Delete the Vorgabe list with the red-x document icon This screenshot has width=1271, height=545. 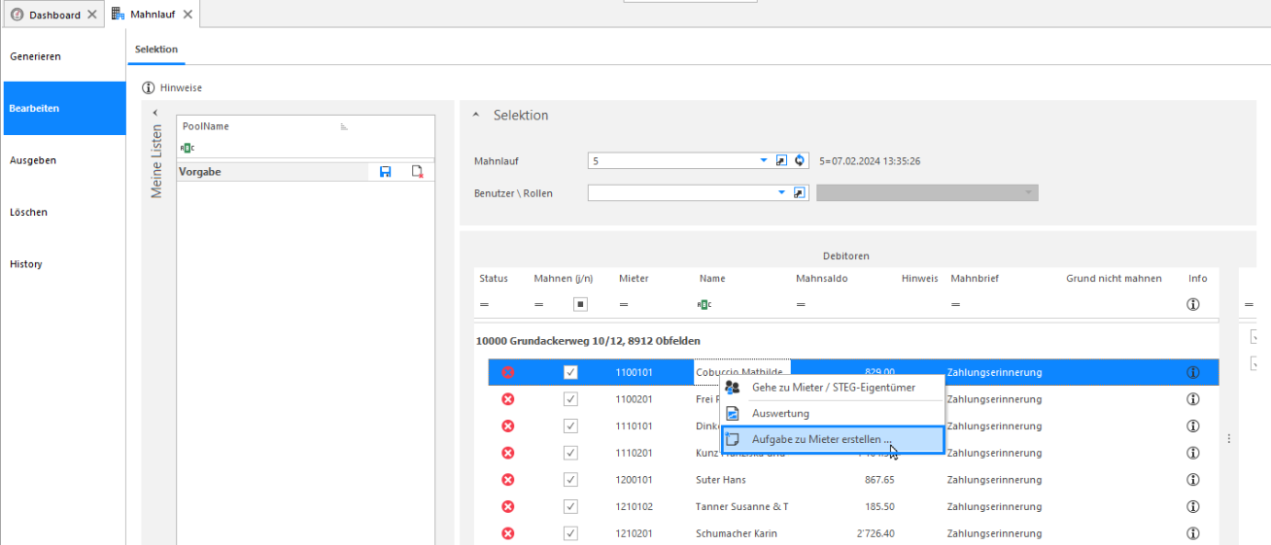(417, 172)
